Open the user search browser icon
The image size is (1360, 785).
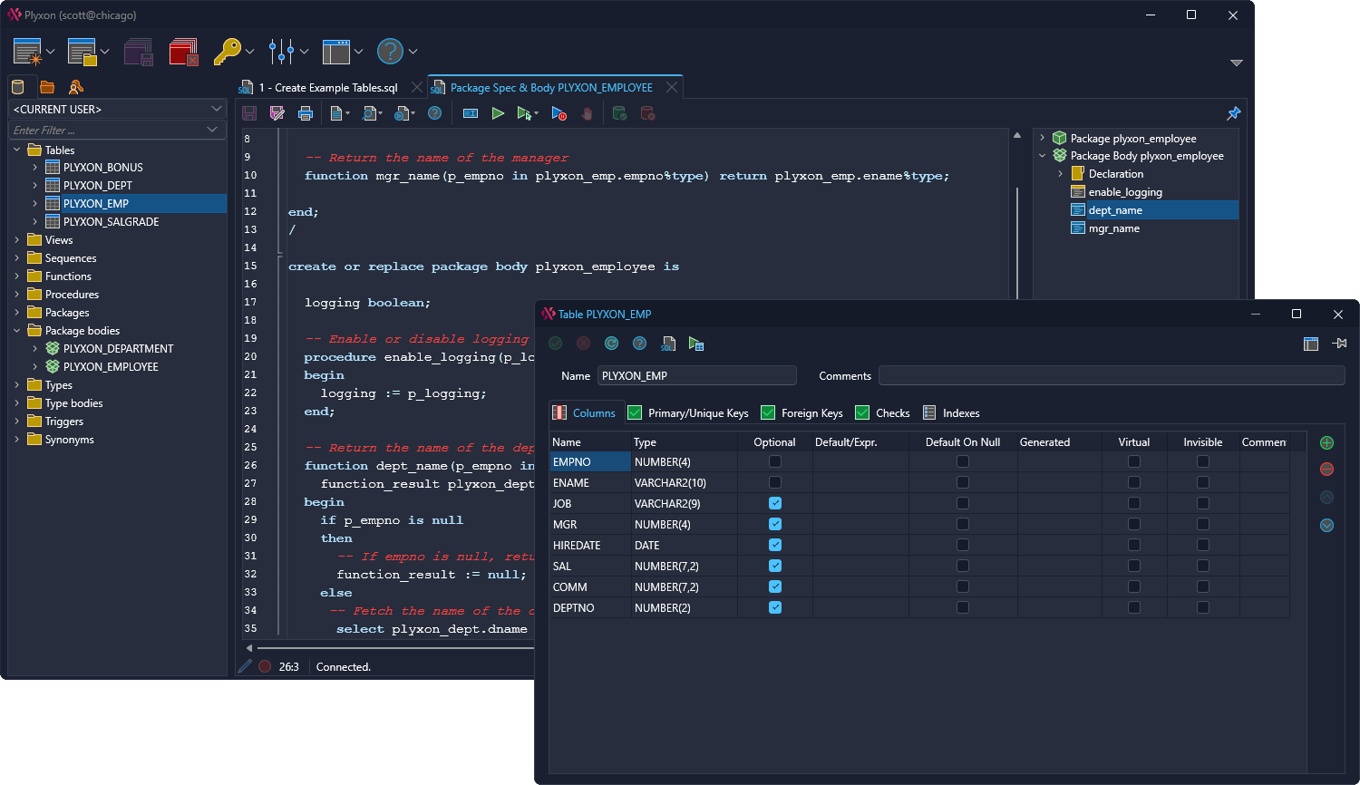coord(76,87)
